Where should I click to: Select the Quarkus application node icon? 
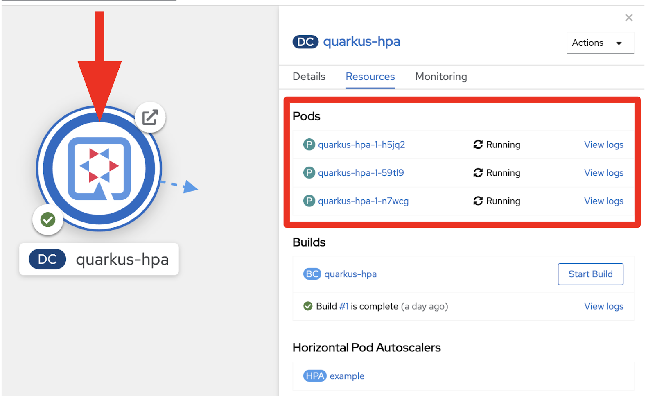point(99,168)
